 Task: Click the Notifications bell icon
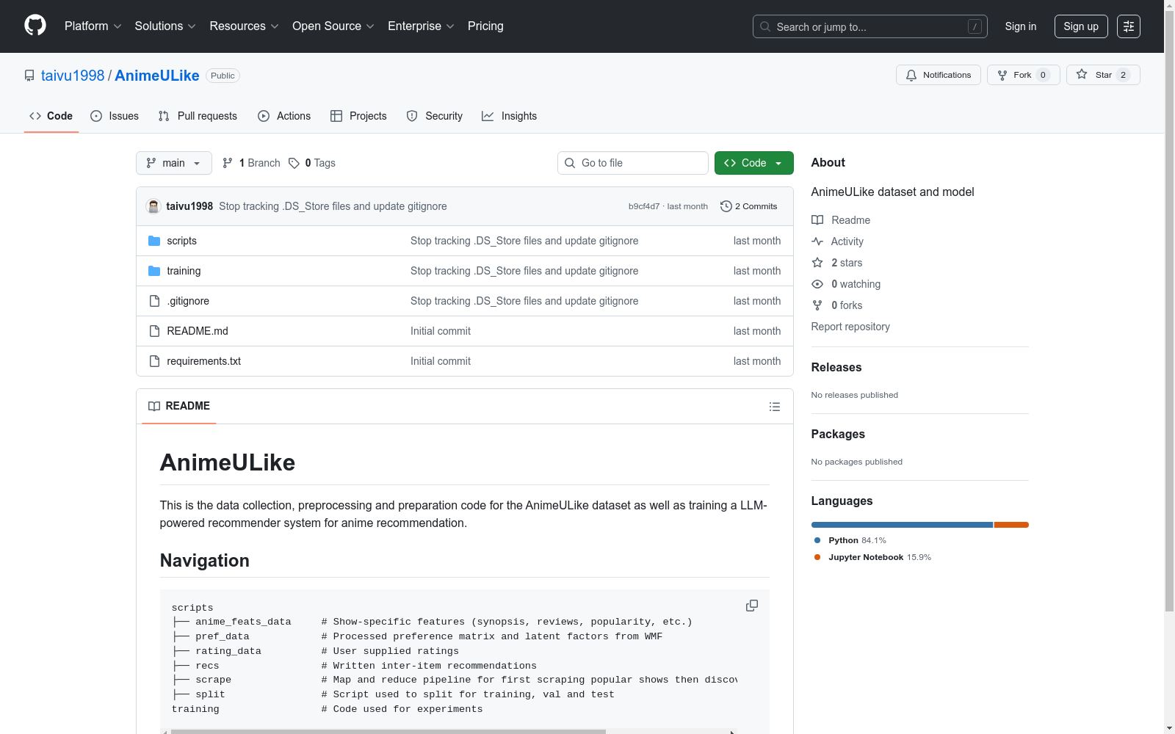tap(911, 75)
